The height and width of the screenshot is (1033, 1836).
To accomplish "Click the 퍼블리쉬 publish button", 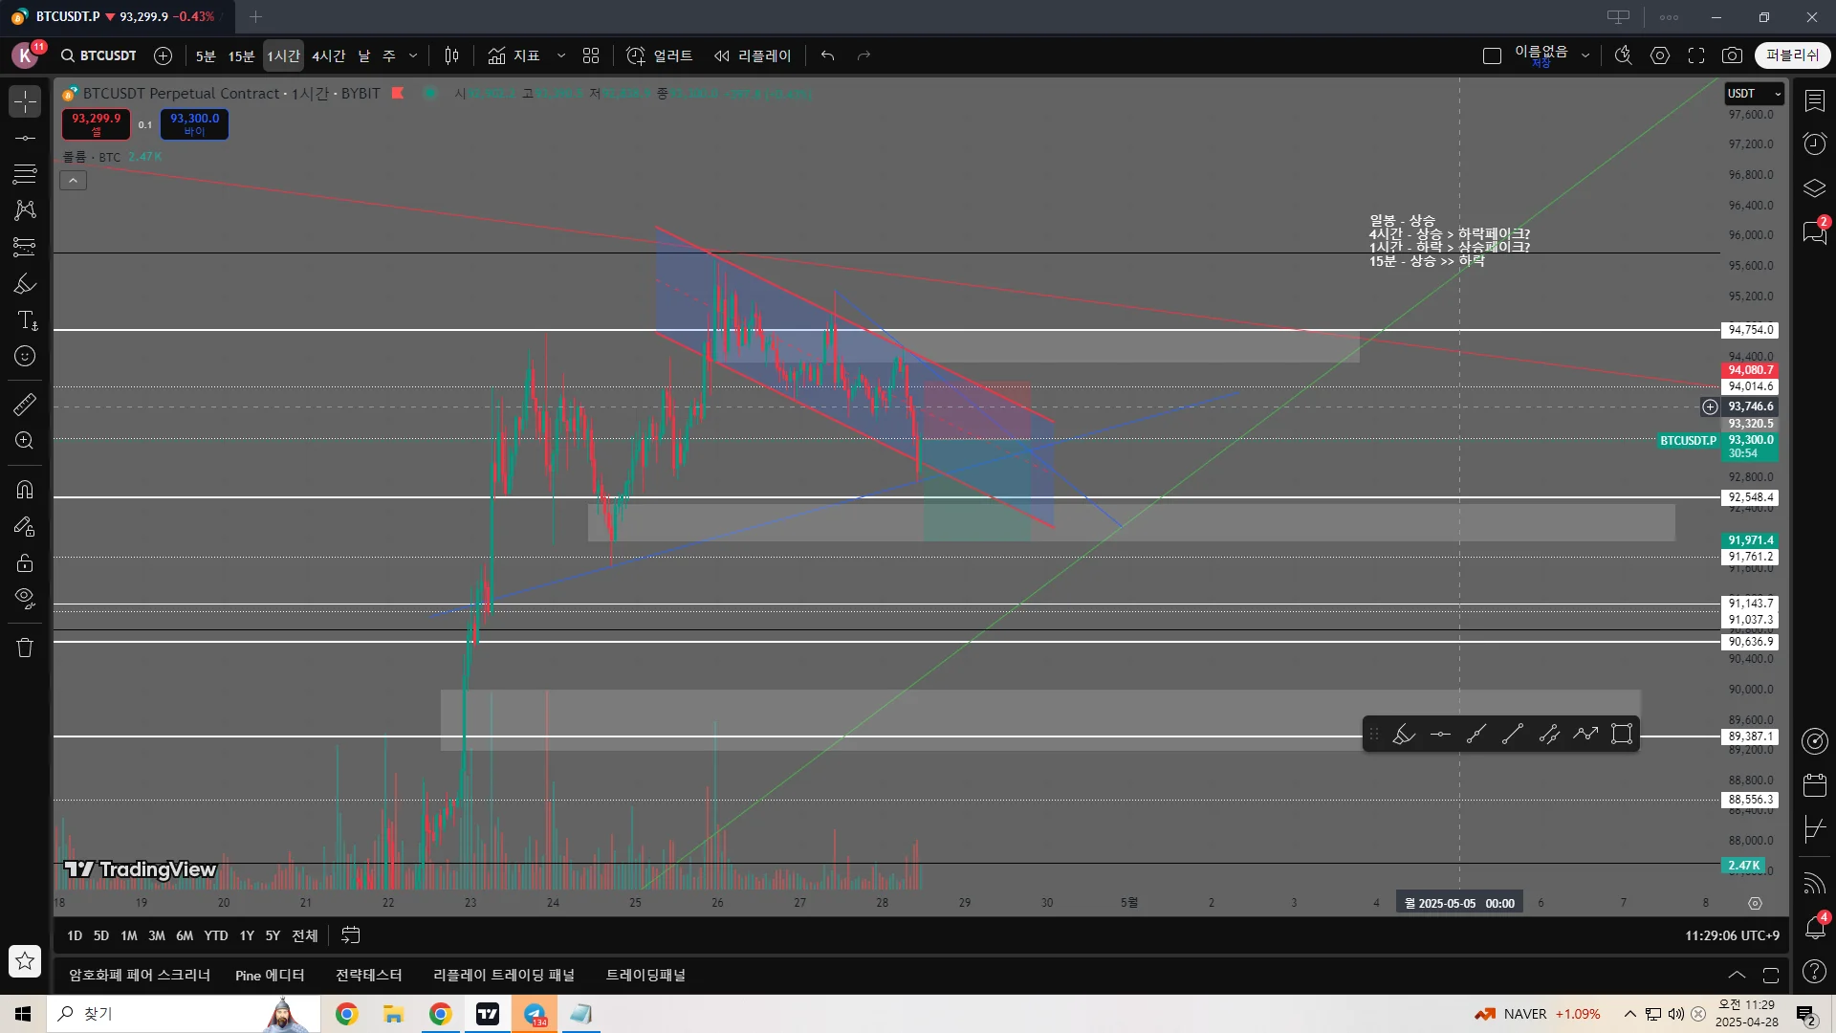I will coord(1792,55).
